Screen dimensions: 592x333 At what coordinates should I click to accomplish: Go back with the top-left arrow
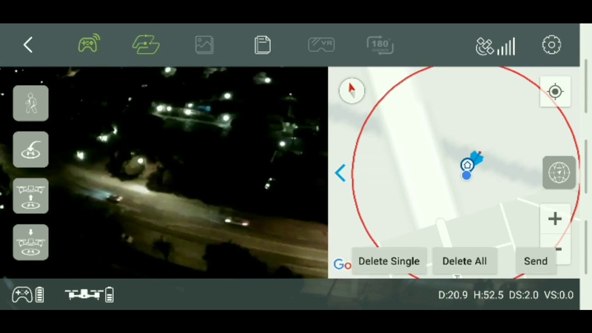point(28,45)
